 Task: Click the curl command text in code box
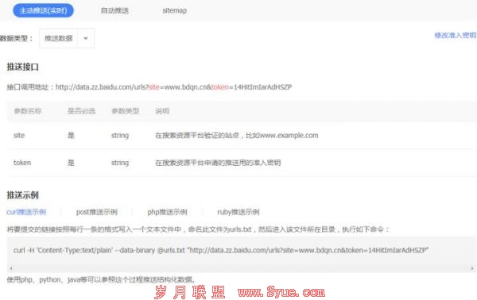221,250
